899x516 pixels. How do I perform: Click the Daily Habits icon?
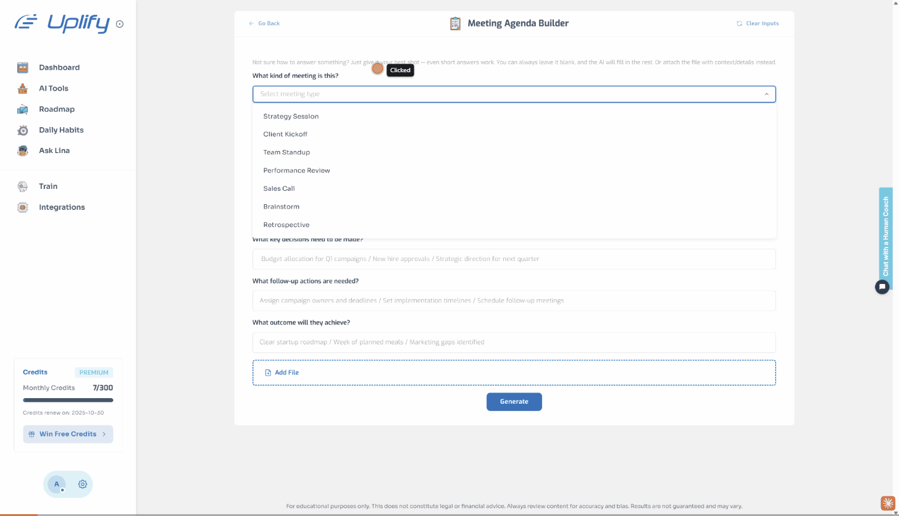23,130
